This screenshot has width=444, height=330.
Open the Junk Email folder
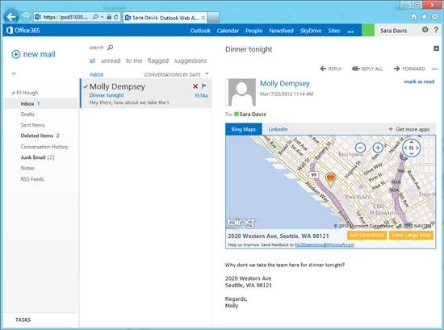(x=33, y=157)
